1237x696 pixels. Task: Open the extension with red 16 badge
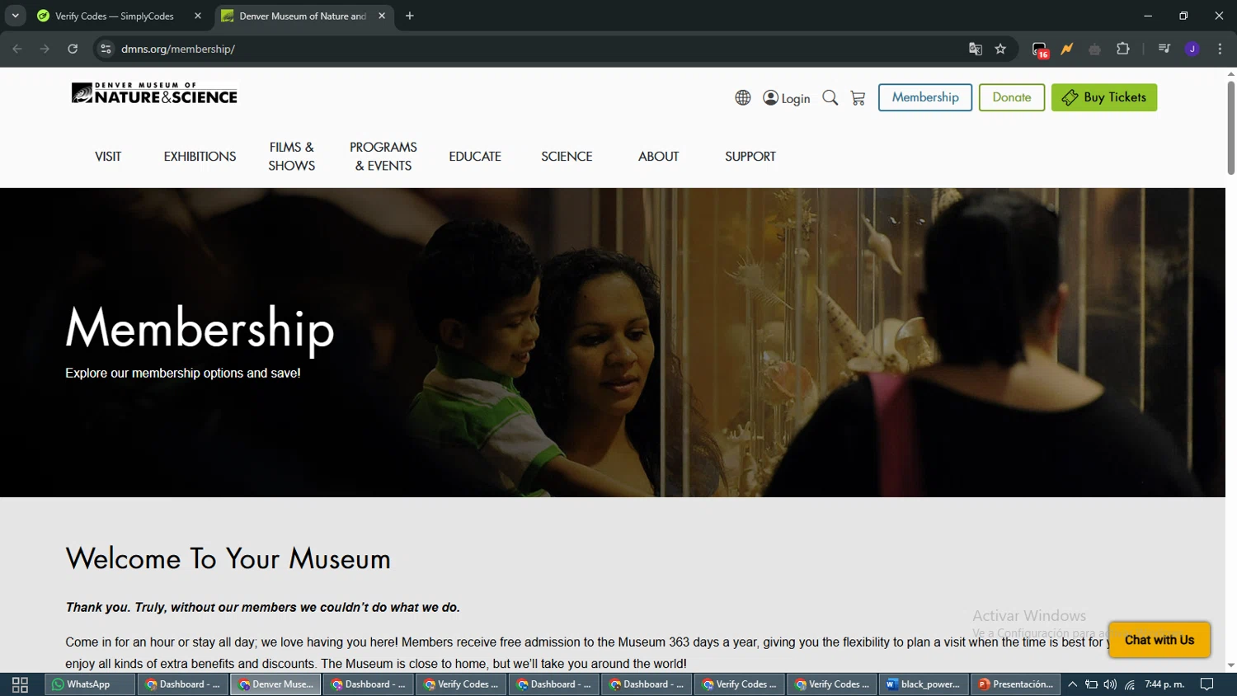point(1040,49)
